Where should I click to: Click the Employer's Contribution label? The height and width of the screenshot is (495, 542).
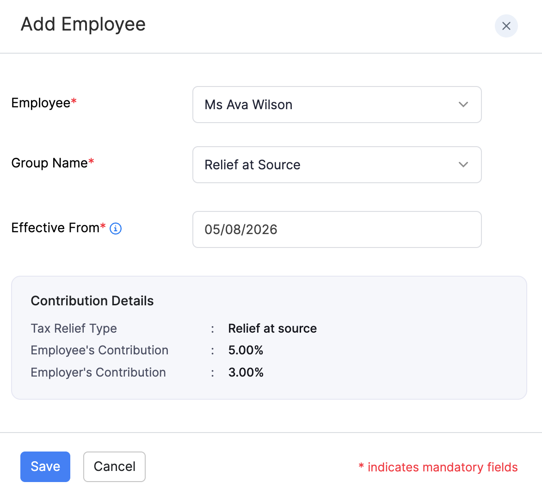tap(98, 372)
